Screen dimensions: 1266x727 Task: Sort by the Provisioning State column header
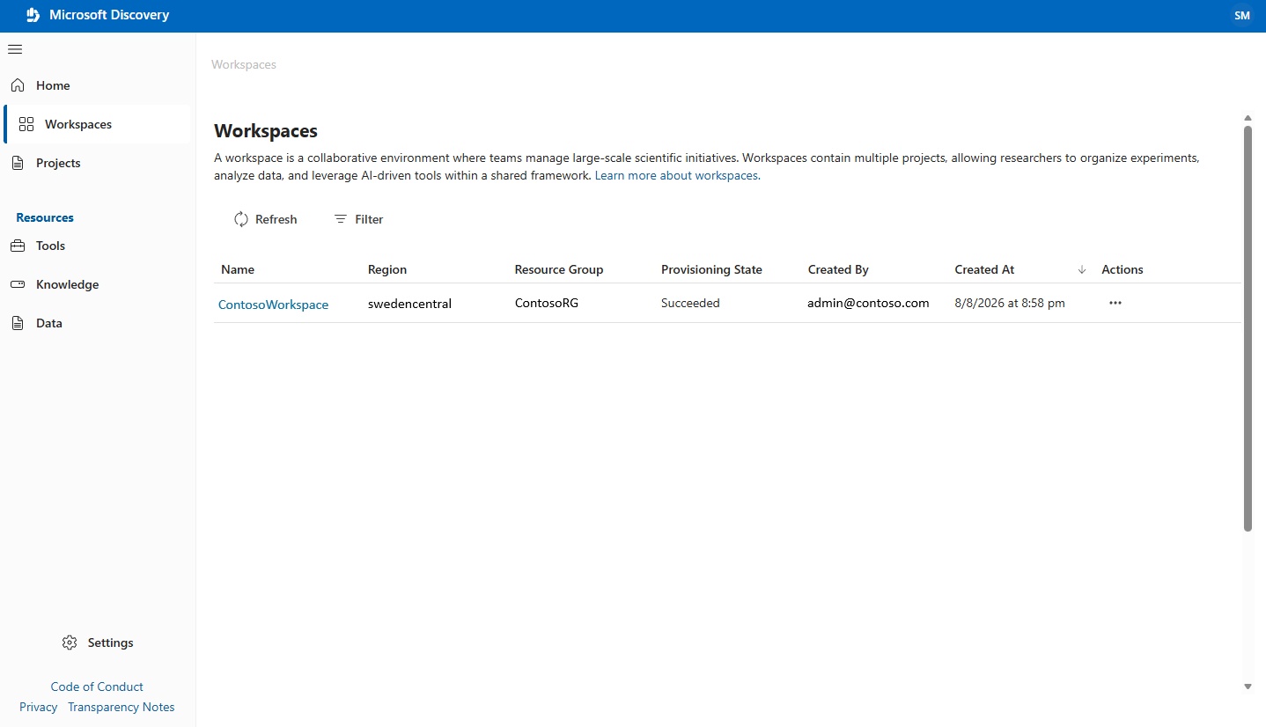click(x=711, y=269)
